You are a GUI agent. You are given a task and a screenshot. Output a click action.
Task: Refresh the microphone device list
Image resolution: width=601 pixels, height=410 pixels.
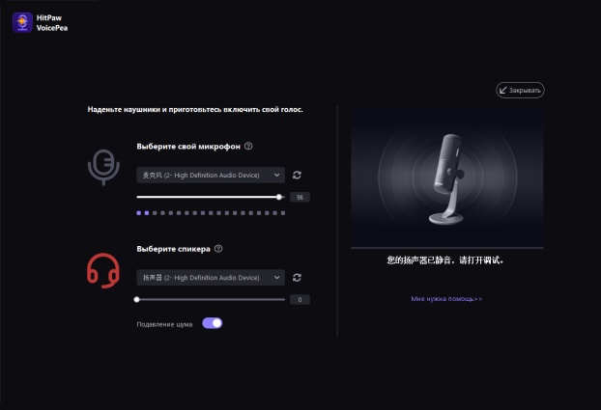[x=297, y=175]
